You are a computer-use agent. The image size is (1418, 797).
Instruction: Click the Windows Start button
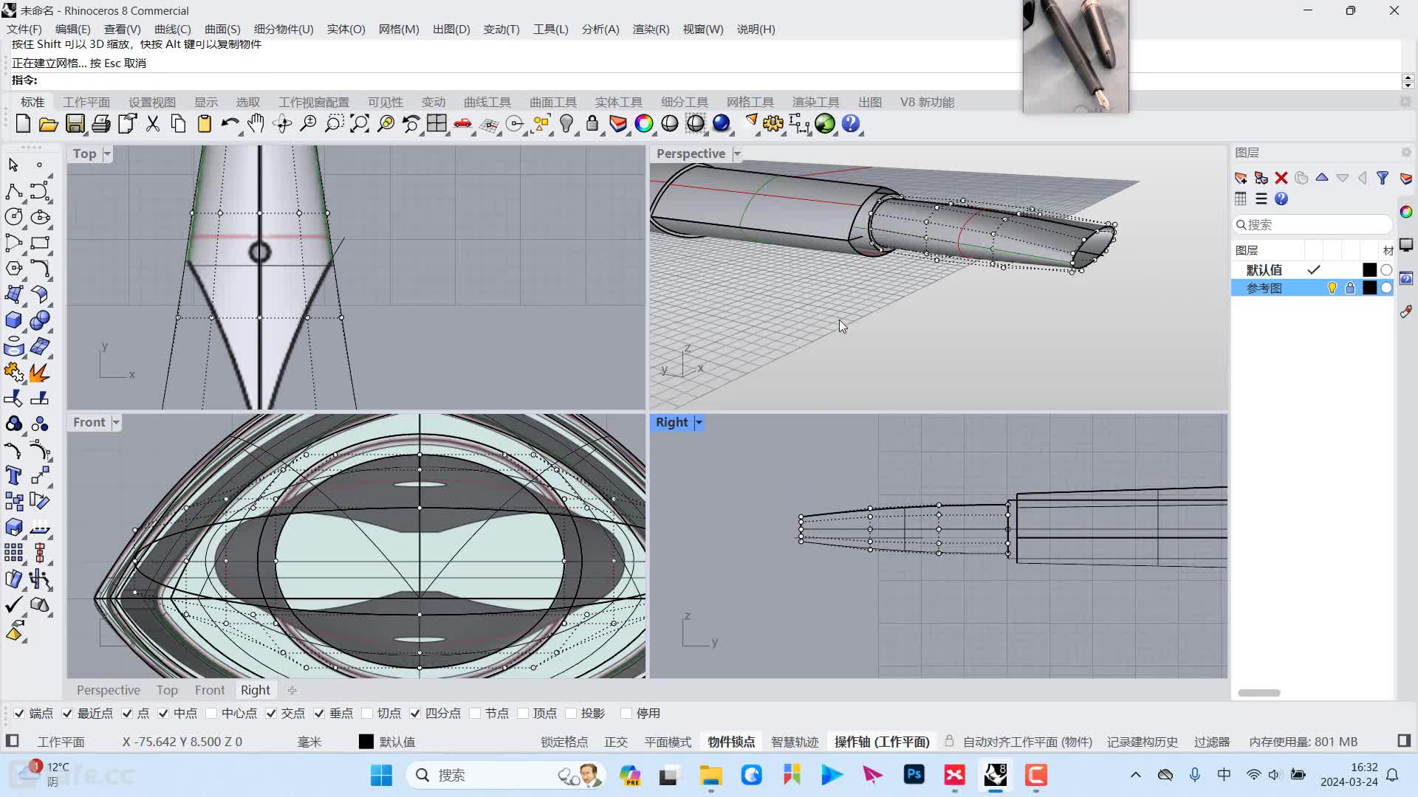click(381, 775)
